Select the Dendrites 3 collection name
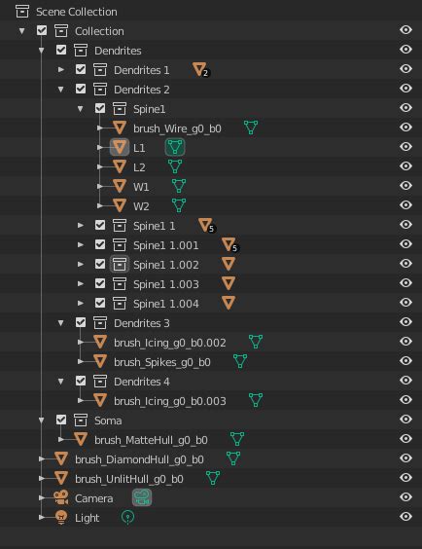This screenshot has width=422, height=549. pyautogui.click(x=142, y=323)
